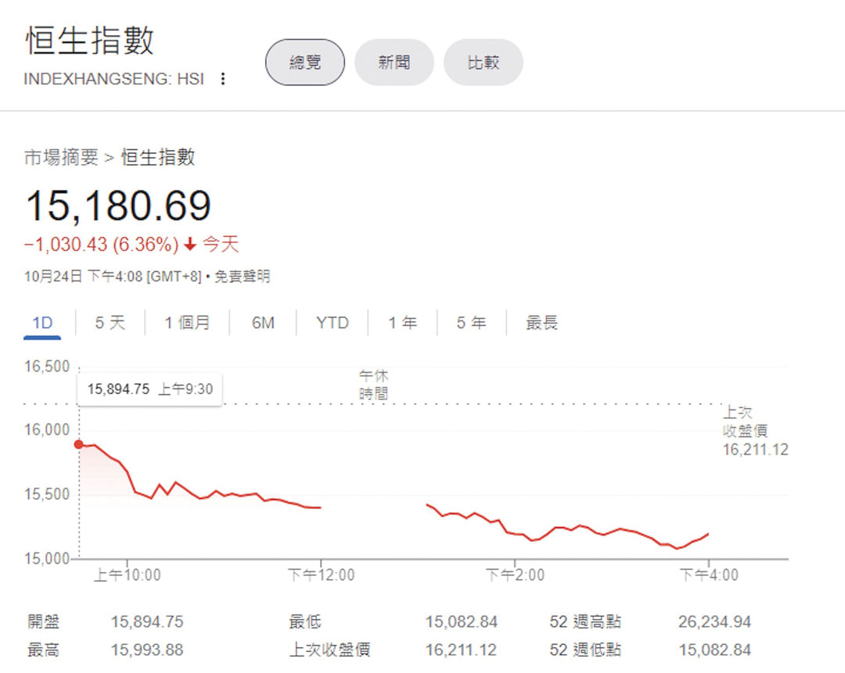
Task: Click the red down arrow next to 6.36%
Action: (x=189, y=245)
